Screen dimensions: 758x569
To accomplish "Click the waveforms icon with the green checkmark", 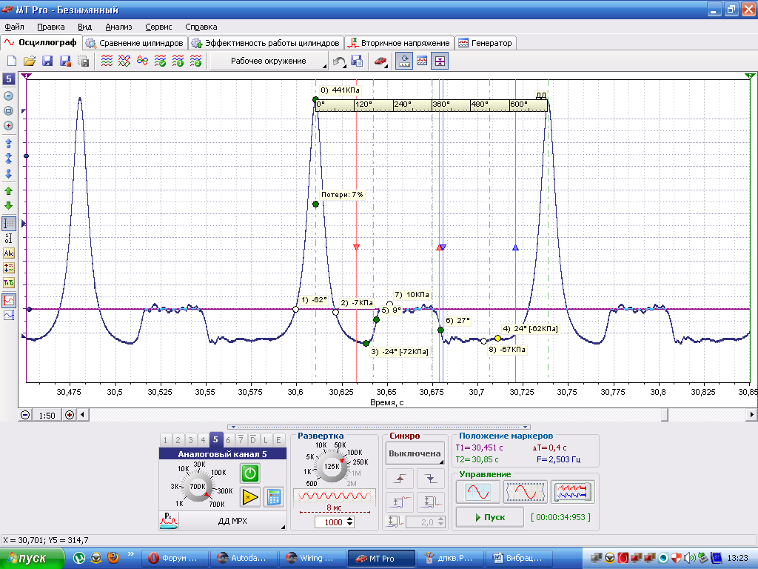I will (160, 61).
